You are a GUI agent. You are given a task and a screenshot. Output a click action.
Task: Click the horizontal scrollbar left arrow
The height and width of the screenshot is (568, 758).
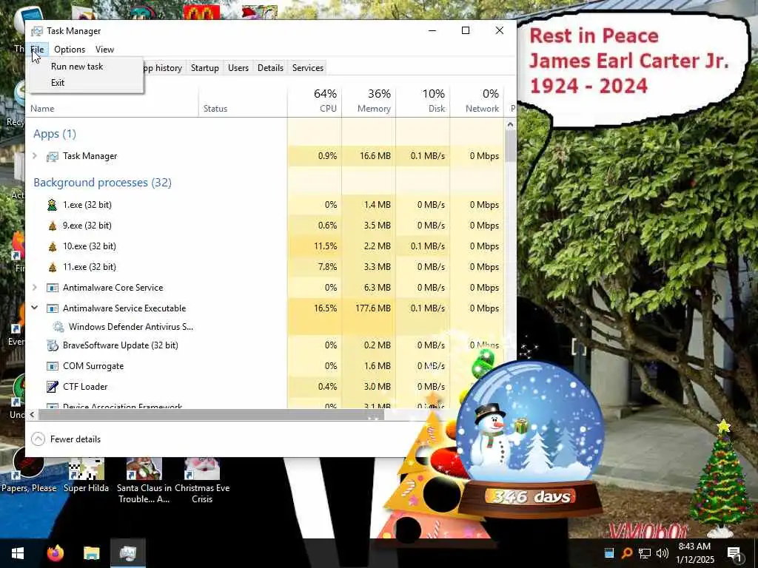click(x=32, y=414)
